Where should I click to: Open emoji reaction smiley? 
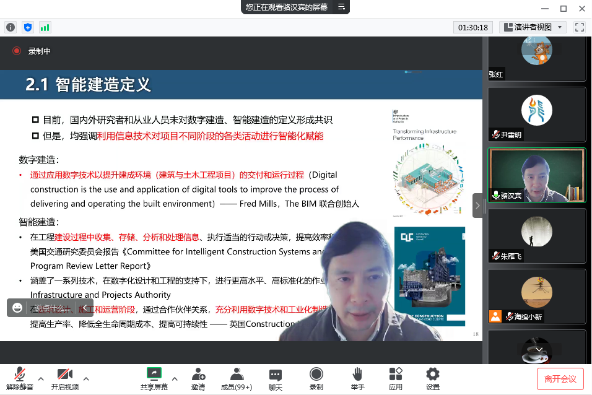(x=17, y=308)
